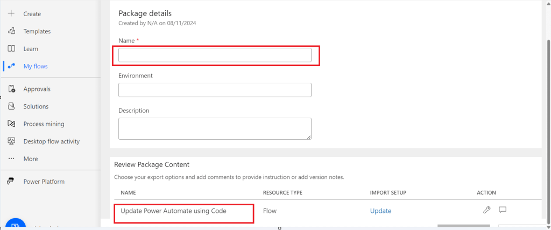Expand the More menu ellipsis

point(11,159)
